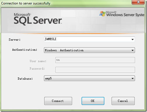147x112 pixels.
Task: Click the Server field containing JAMESLI
Action: [x=89, y=39]
